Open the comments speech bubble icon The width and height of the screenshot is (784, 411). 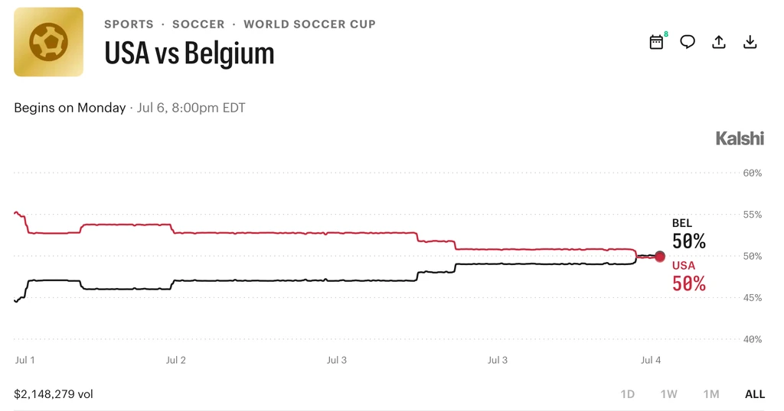point(688,42)
